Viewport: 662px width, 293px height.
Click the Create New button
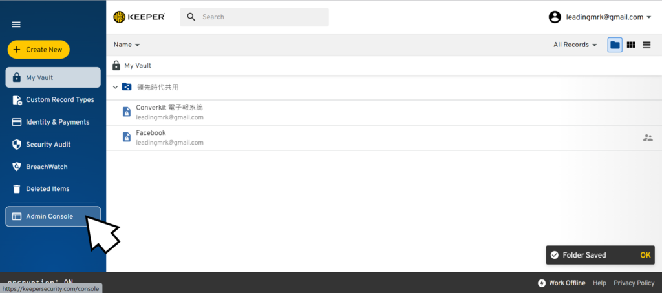[38, 50]
